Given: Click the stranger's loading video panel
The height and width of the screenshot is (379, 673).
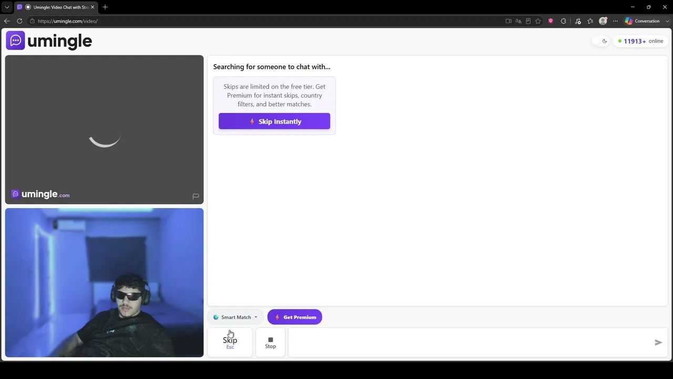Looking at the screenshot, I should 104,129.
